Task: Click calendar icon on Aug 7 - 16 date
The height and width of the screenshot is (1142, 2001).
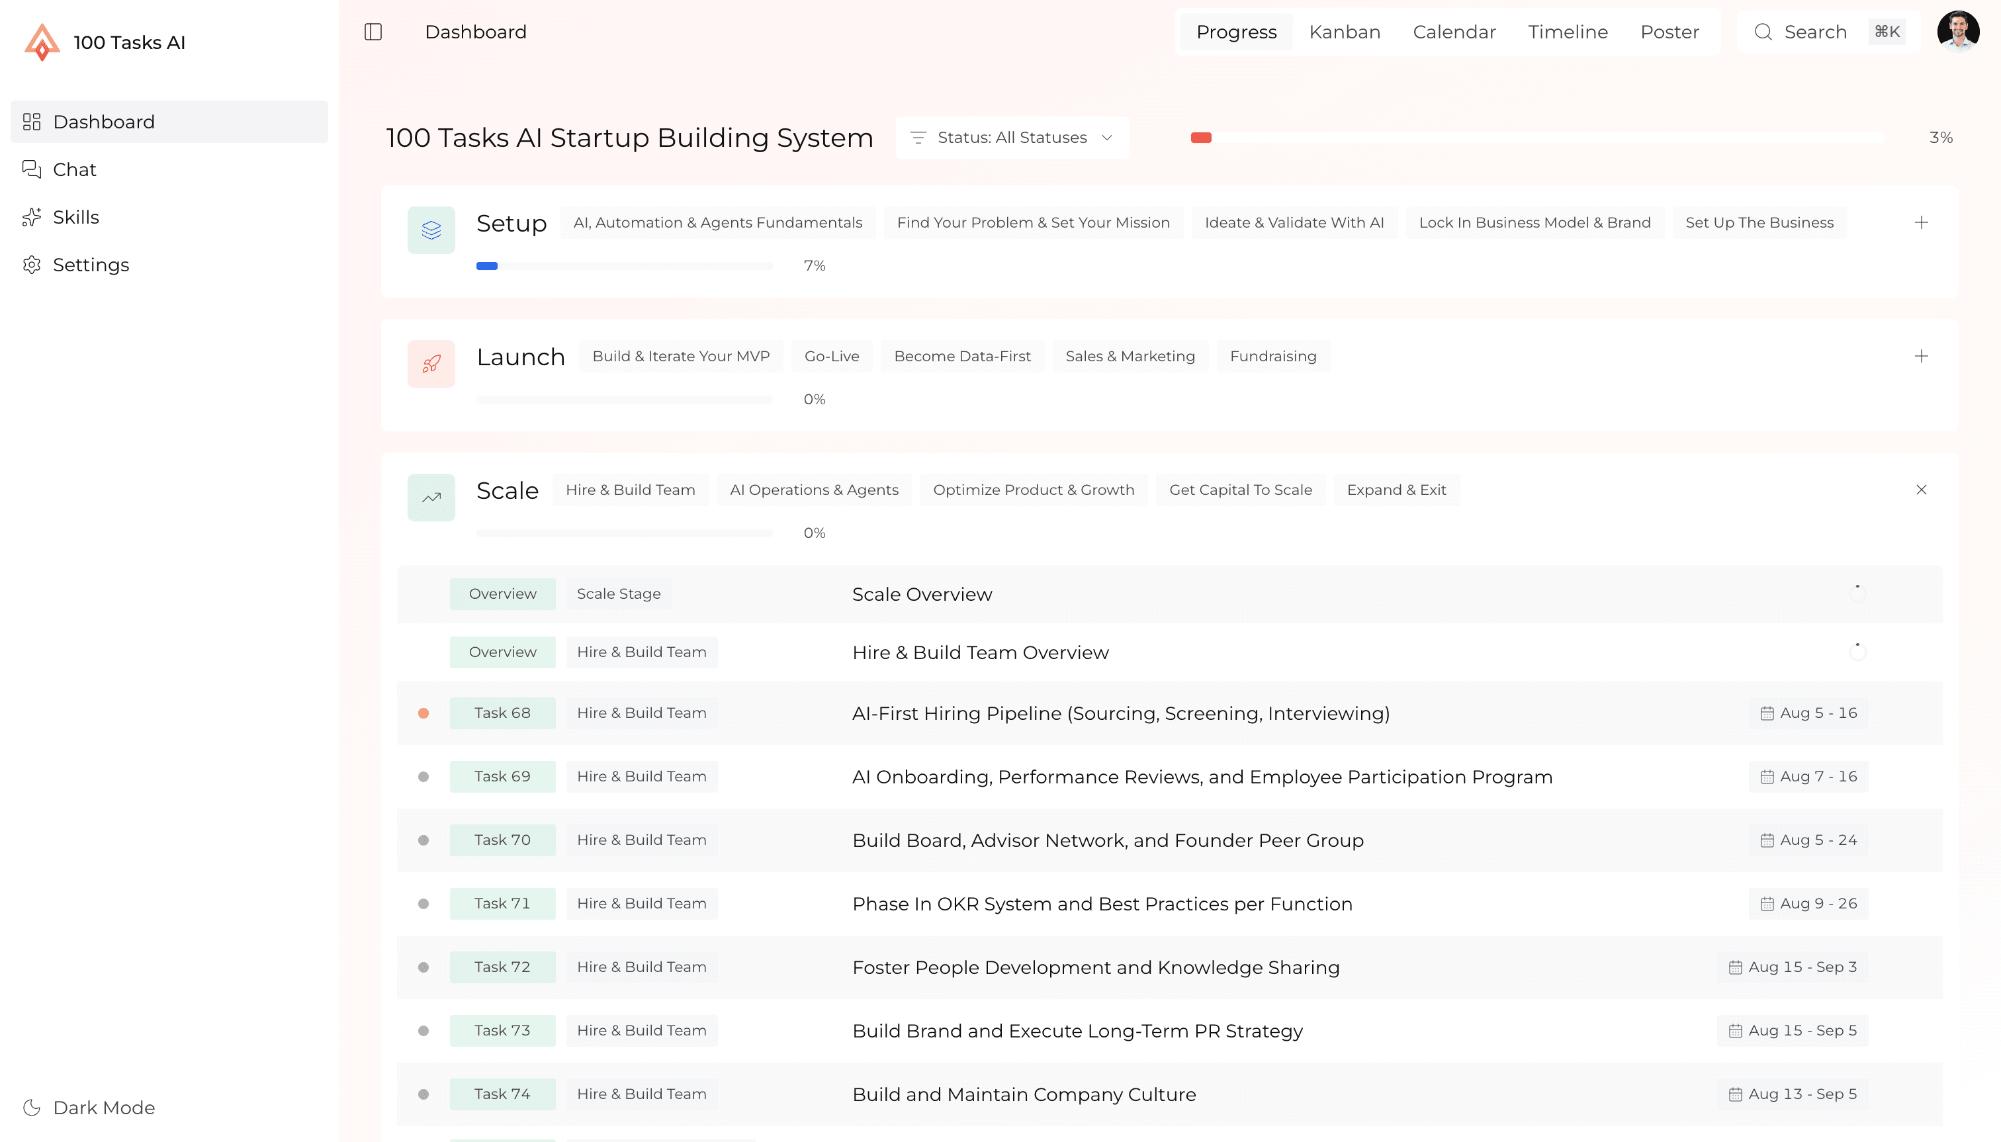Action: (x=1767, y=777)
